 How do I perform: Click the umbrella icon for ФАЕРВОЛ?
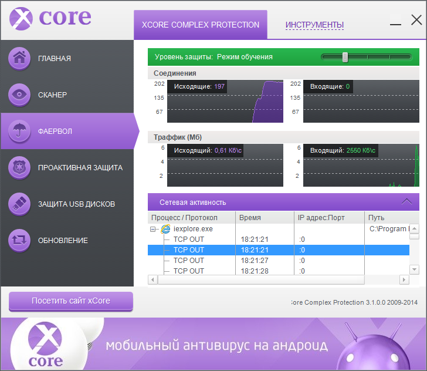[19, 131]
